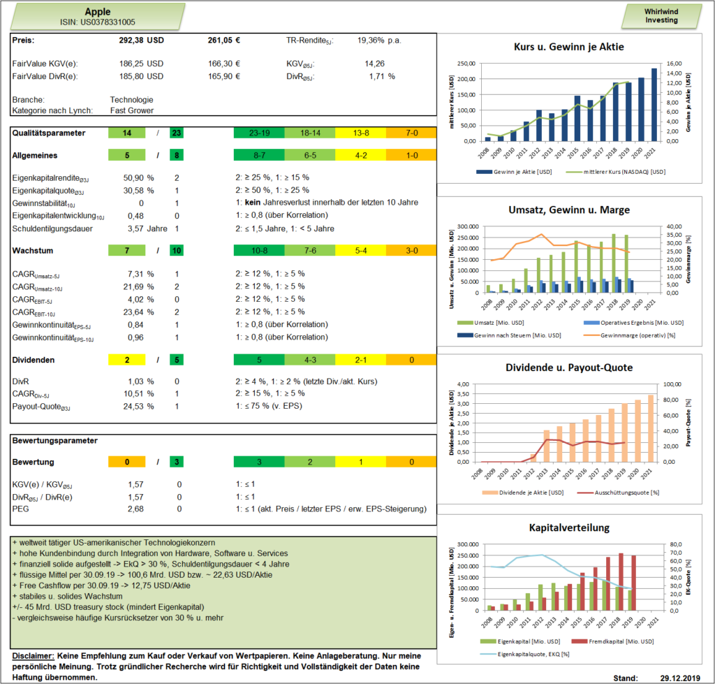Select CAGR EBIT-5J value 4,02 %
This screenshot has height=684, width=715.
click(x=140, y=300)
